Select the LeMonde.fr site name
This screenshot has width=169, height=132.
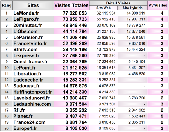coord(26,13)
